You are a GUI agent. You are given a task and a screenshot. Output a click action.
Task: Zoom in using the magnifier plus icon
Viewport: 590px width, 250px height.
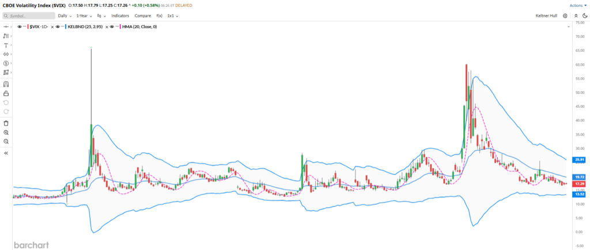click(x=6, y=132)
